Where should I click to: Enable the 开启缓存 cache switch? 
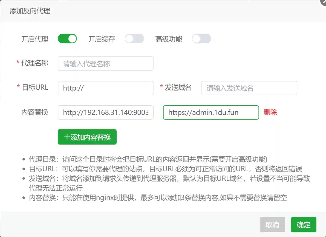point(134,39)
